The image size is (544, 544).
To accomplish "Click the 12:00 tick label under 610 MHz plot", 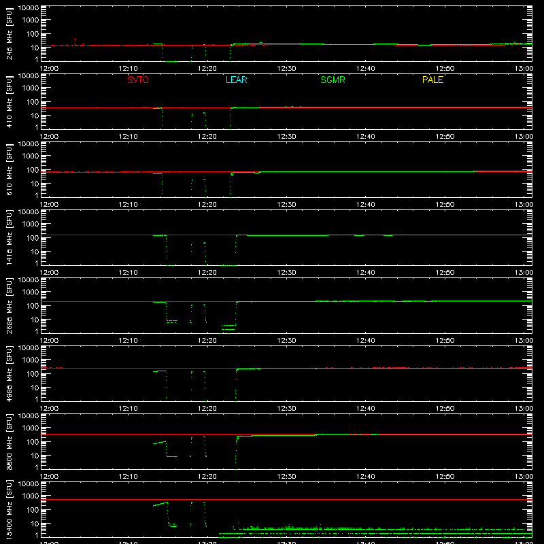I will point(49,205).
